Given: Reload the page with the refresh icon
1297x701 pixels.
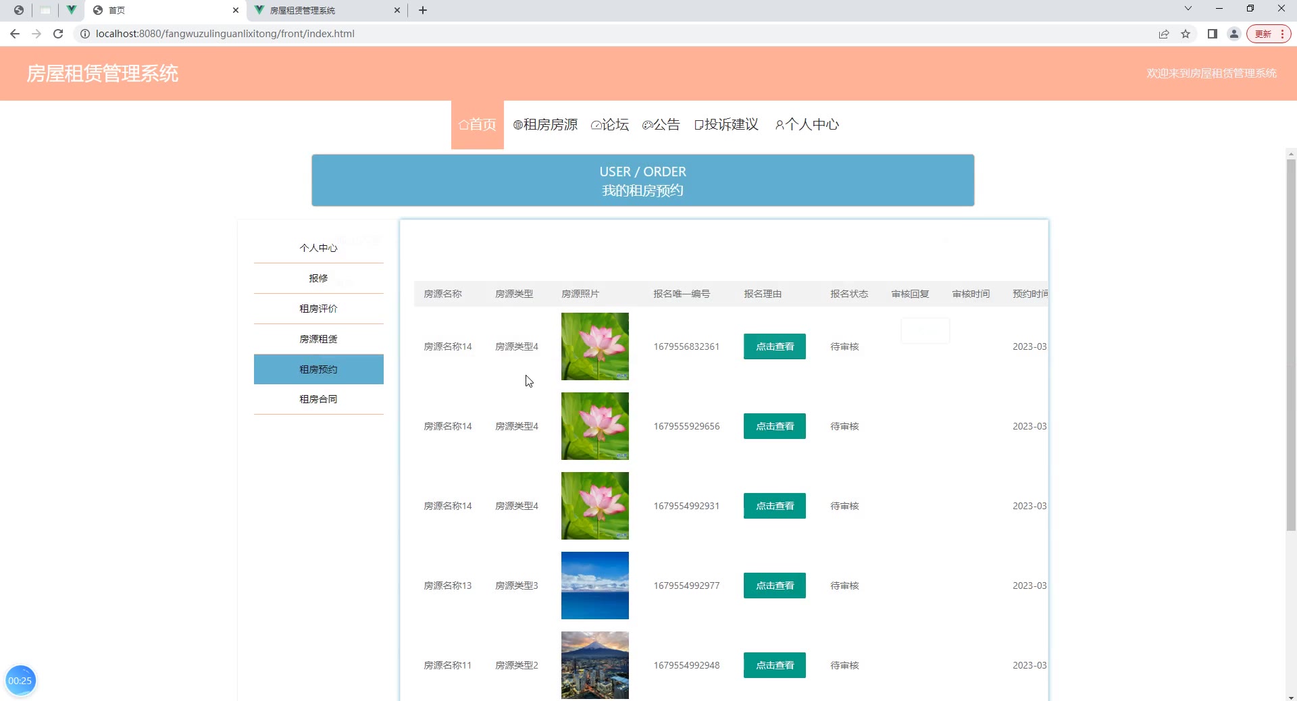Looking at the screenshot, I should [x=58, y=34].
